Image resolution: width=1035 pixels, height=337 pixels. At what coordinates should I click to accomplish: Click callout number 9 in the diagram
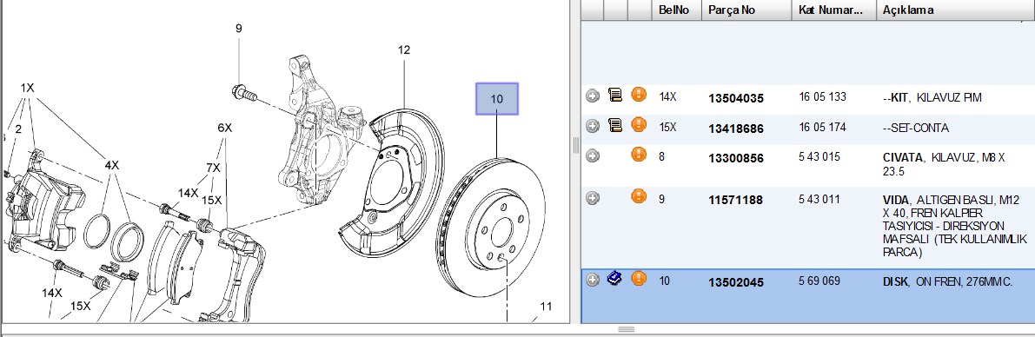[239, 29]
